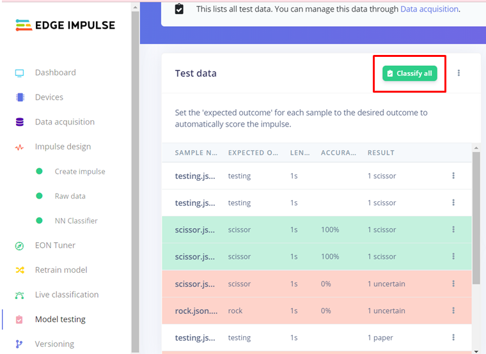Viewport: 486px width, 354px height.
Task: Click expected outcome 'rock' cell
Action: pyautogui.click(x=235, y=311)
